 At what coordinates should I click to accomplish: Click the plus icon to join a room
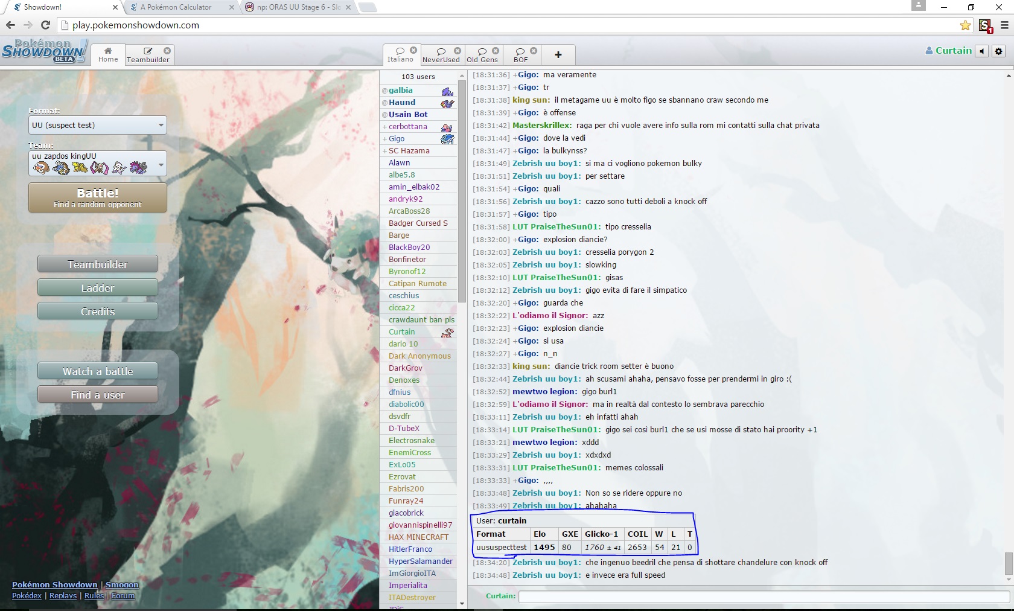point(558,54)
